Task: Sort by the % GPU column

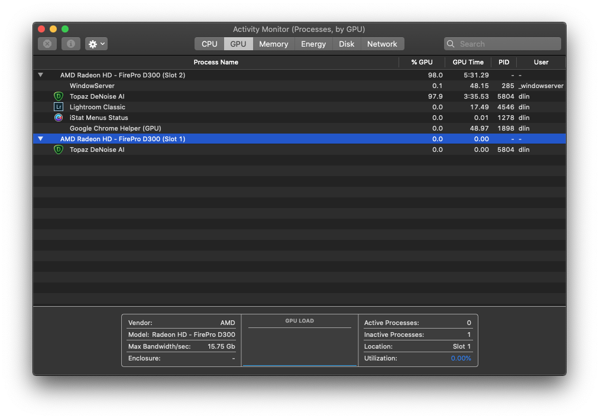Action: (422, 62)
